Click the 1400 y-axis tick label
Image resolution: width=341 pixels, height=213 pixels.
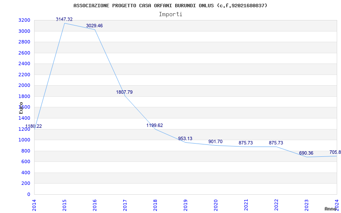pyautogui.click(x=25, y=118)
